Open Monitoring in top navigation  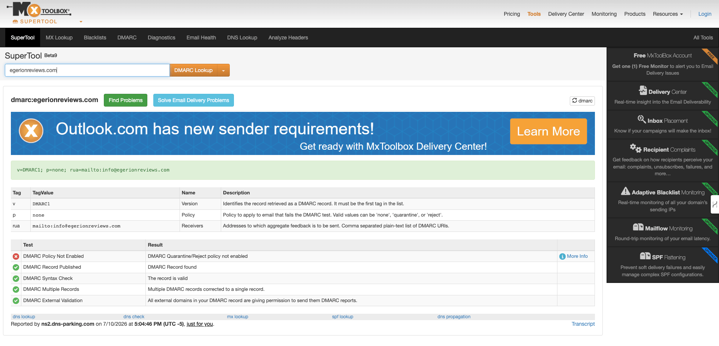tap(604, 14)
